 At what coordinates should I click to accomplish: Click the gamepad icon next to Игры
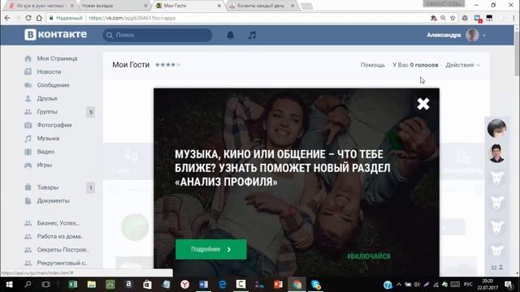pyautogui.click(x=28, y=165)
